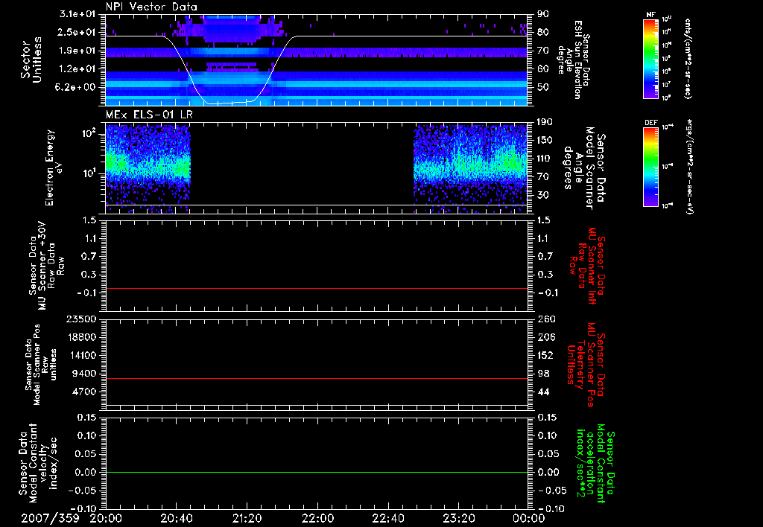Image resolution: width=763 pixels, height=527 pixels.
Task: Select the 'Model Scanner Angle degrees' axis title
Action: pos(584,168)
